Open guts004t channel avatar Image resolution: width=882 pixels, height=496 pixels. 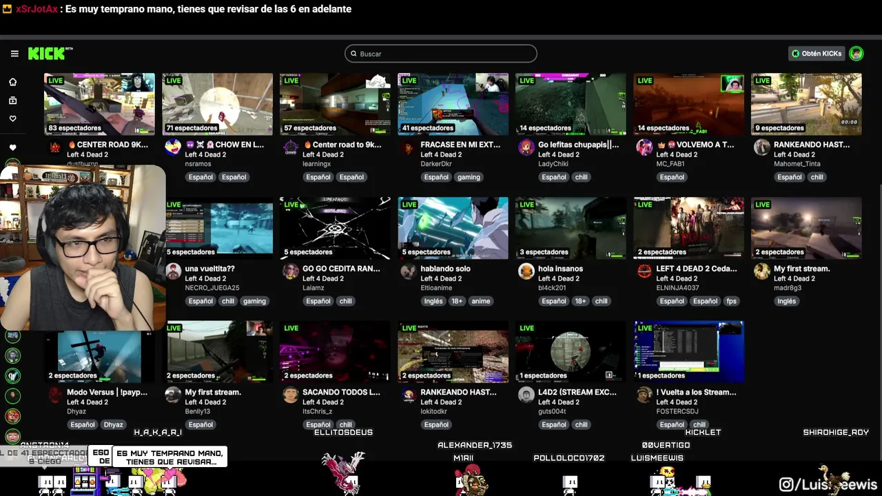[x=526, y=395]
